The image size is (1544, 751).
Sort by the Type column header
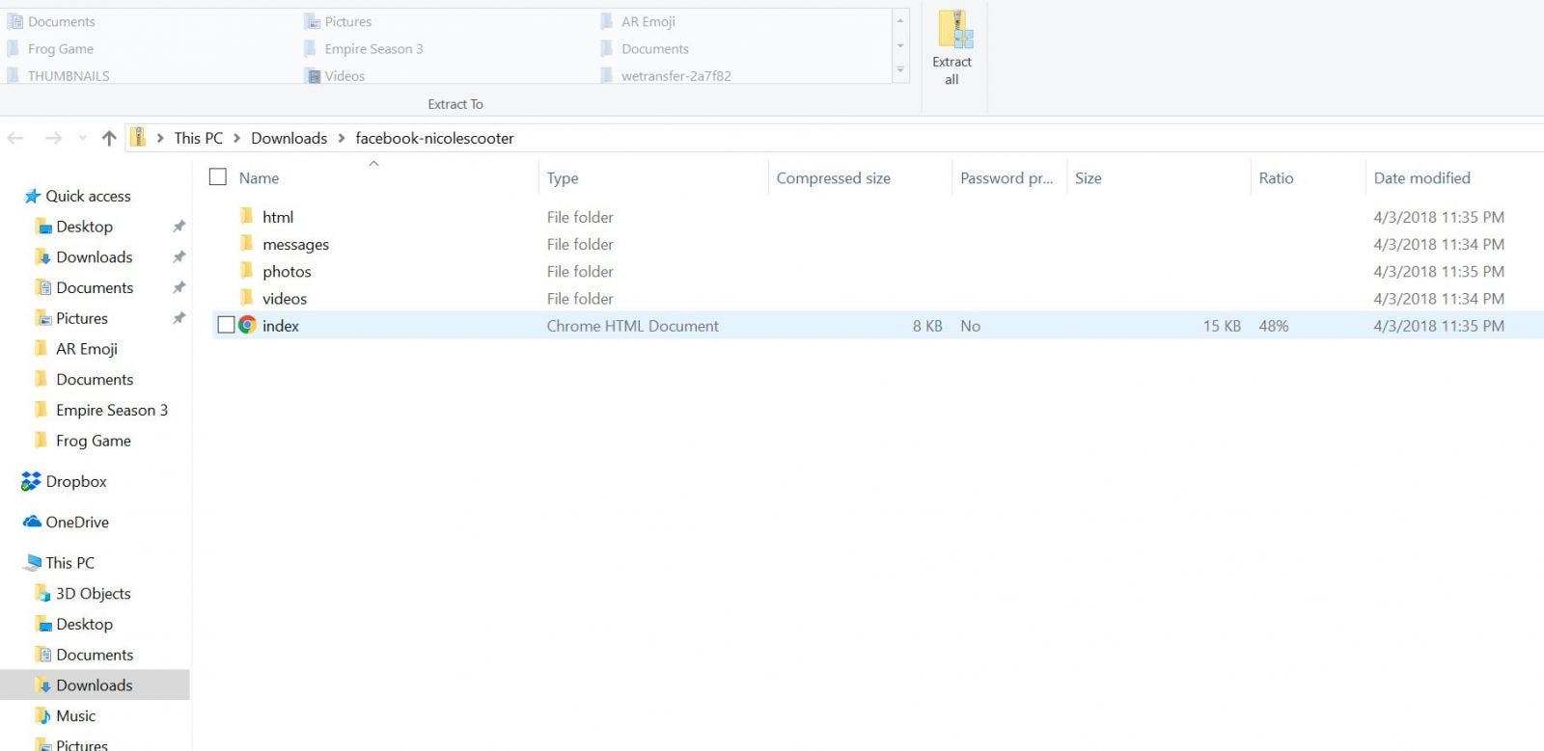pos(563,178)
